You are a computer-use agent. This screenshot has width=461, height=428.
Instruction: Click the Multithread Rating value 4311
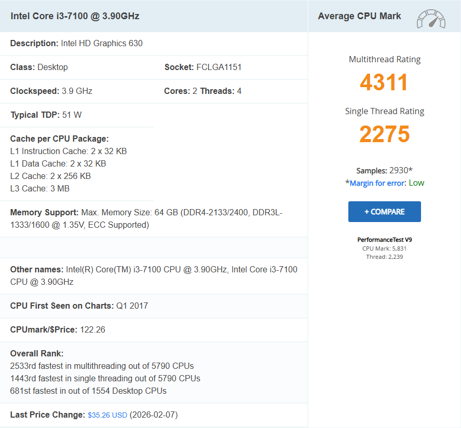pyautogui.click(x=384, y=82)
